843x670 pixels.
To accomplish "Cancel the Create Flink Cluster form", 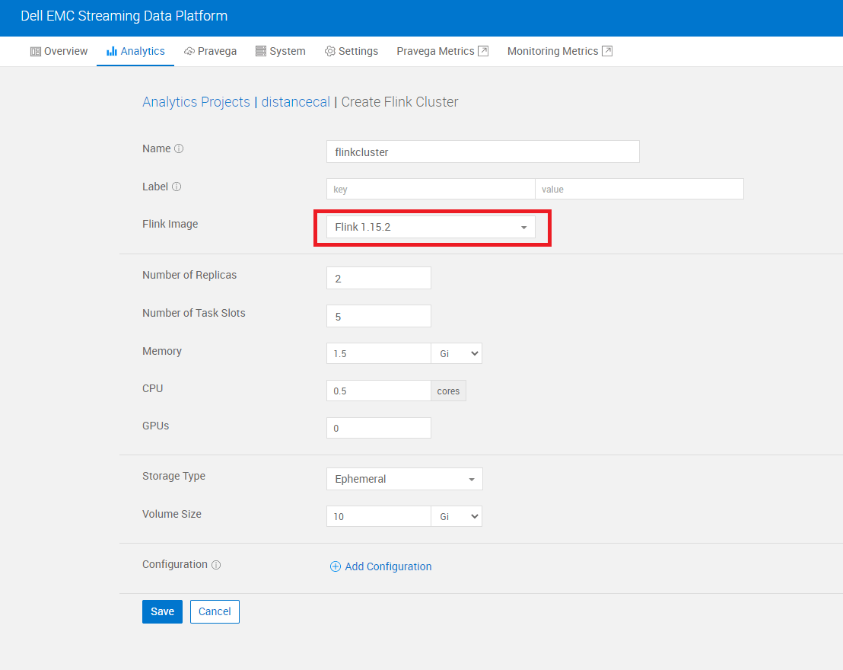I will coord(215,611).
